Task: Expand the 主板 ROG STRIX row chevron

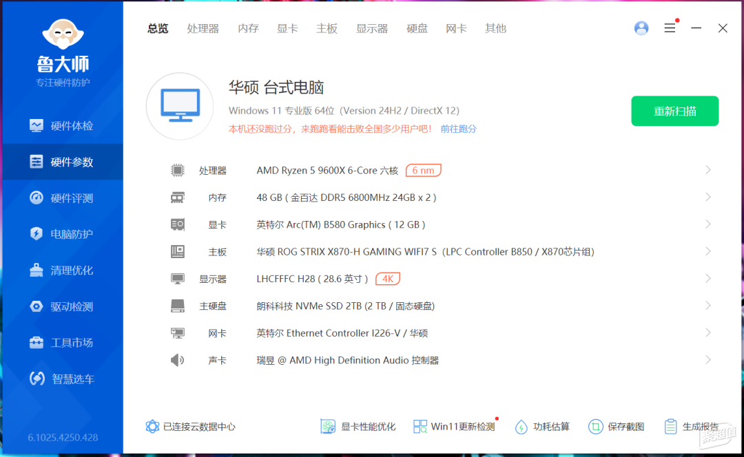Action: tap(708, 251)
